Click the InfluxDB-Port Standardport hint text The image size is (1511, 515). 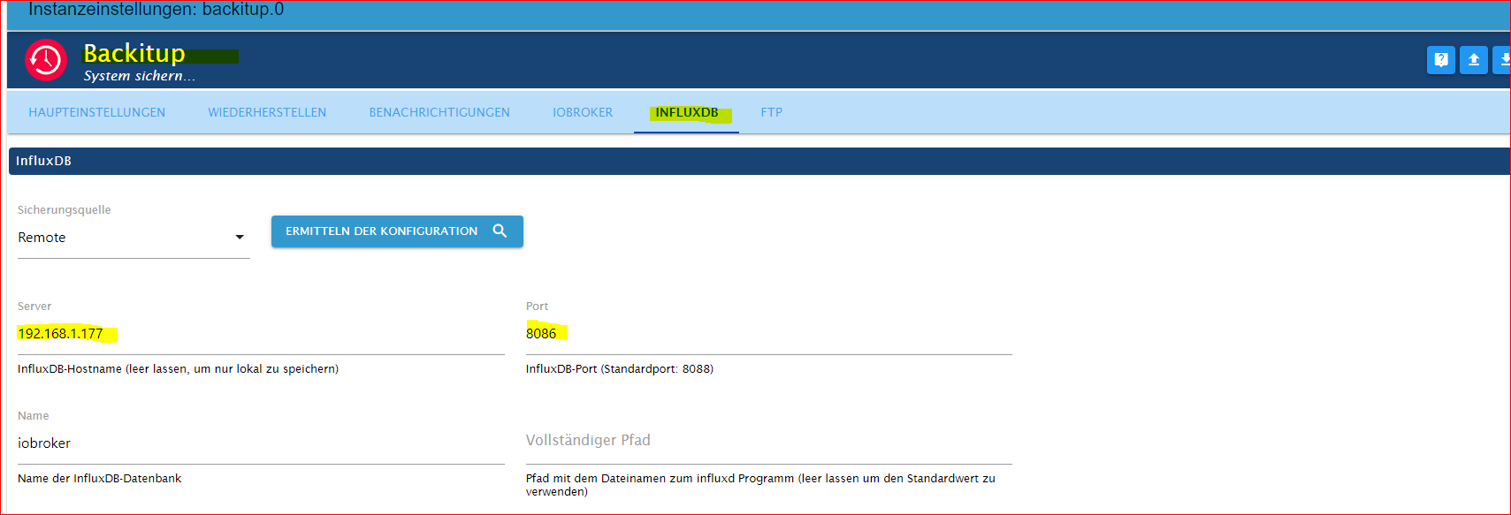click(620, 369)
